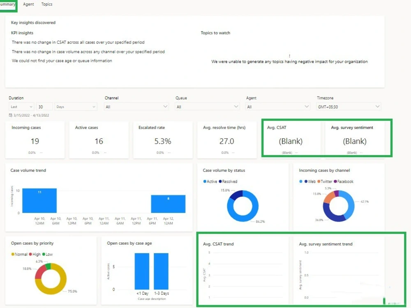The height and width of the screenshot is (308, 411).
Task: Select the Avg. CSAT blank card
Action: tap(291, 140)
